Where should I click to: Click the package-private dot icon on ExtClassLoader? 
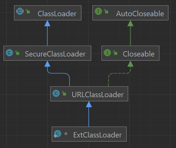(66, 134)
